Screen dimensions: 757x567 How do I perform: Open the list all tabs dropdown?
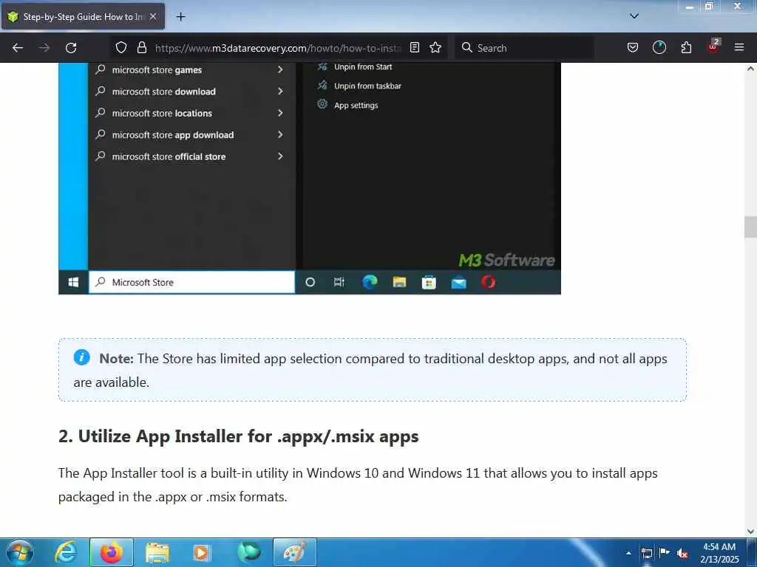tap(634, 16)
